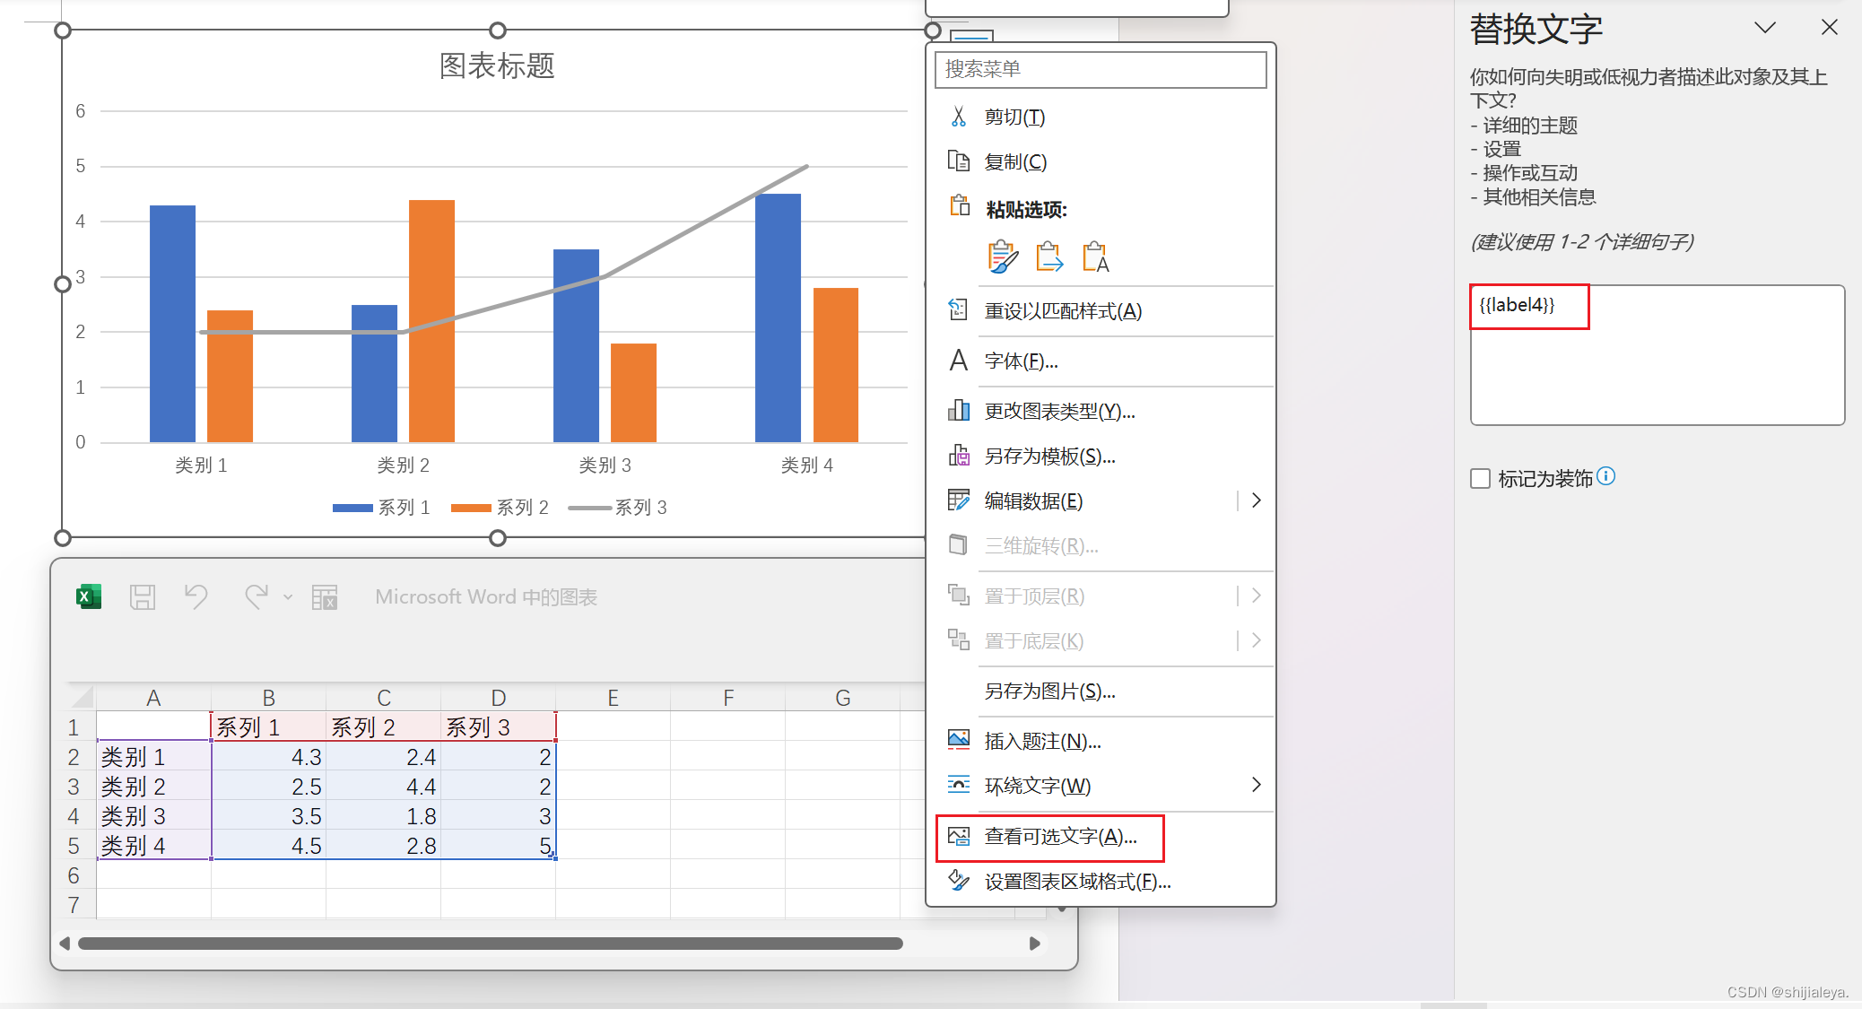The image size is (1862, 1009).
Task: Click the Font letter A icon
Action: (959, 361)
